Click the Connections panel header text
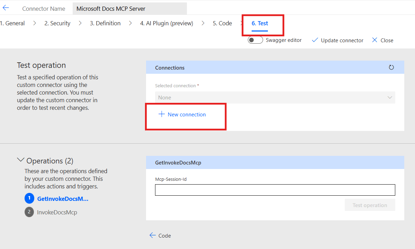 coord(170,68)
